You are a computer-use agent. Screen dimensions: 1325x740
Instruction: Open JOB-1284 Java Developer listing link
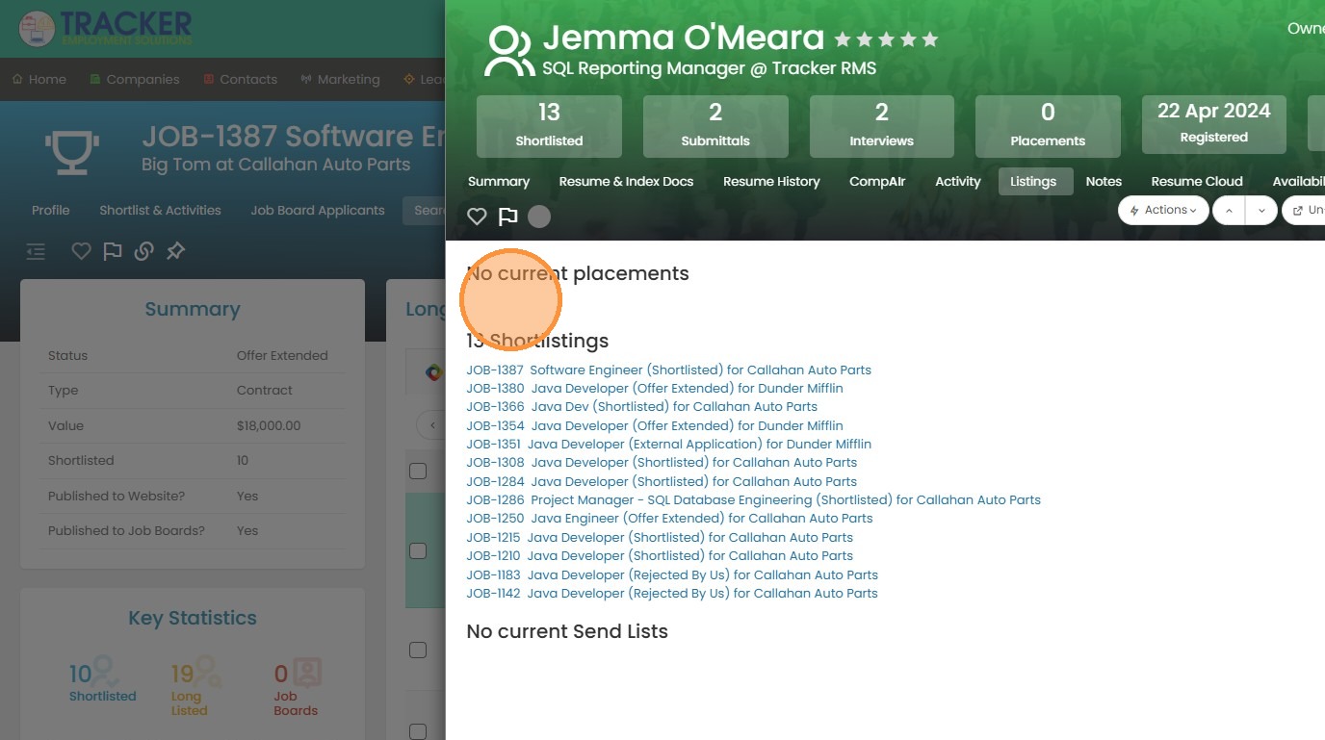tap(662, 481)
